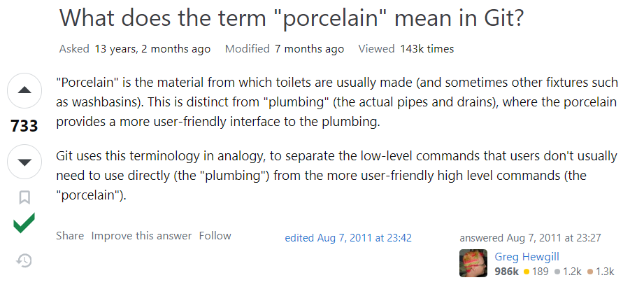Open Greg Hewgill's profile name link
This screenshot has height=287, width=637.
click(x=527, y=256)
